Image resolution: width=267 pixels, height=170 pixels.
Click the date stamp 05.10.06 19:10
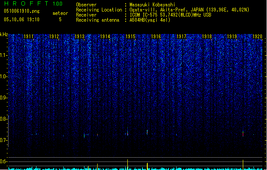[22, 20]
